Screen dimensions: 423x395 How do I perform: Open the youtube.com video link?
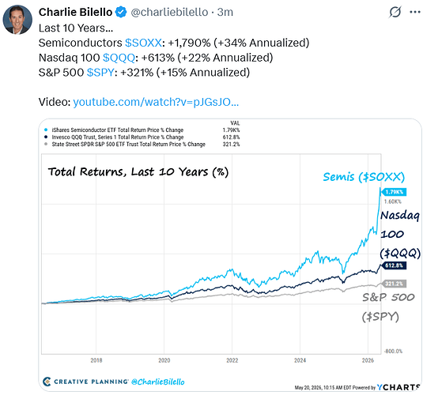pyautogui.click(x=156, y=102)
